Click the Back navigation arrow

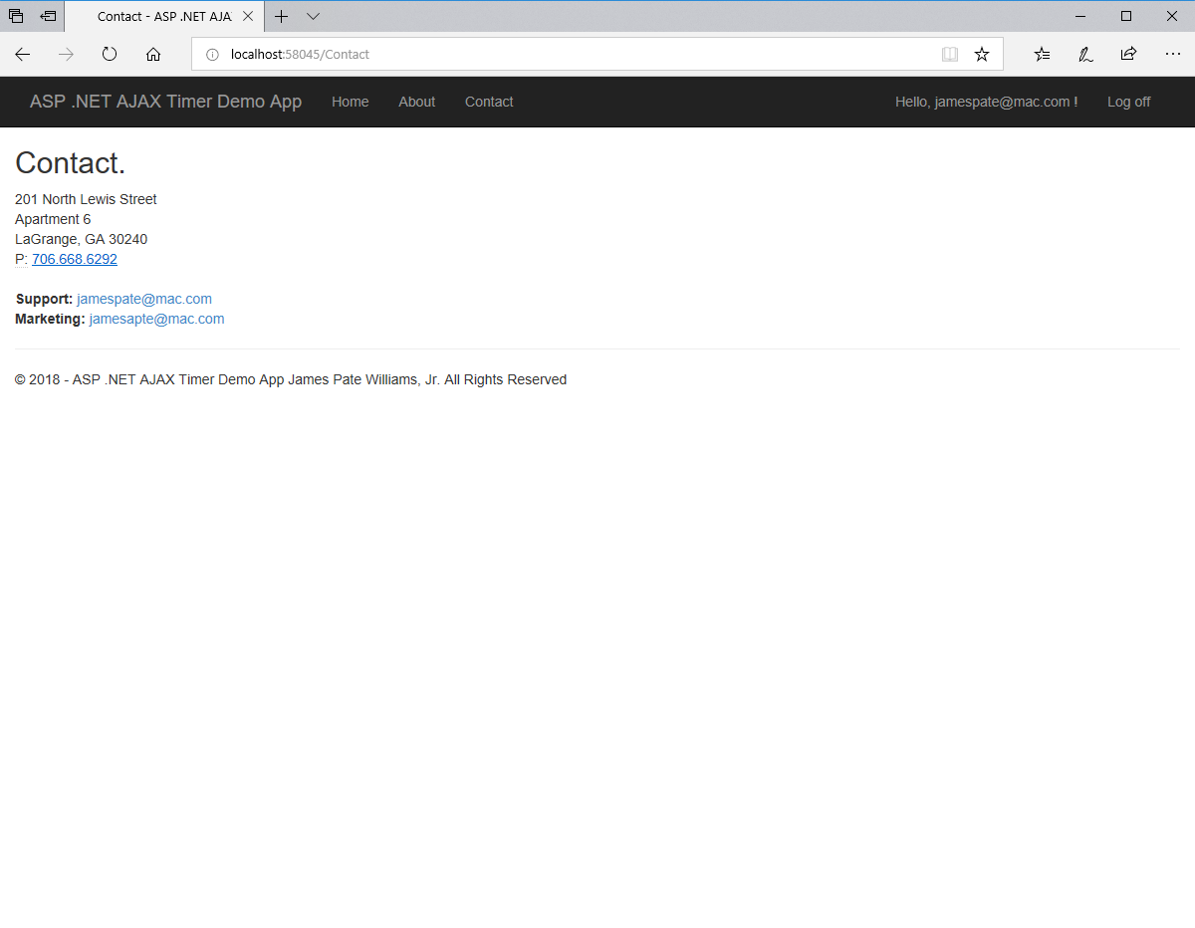click(x=22, y=54)
